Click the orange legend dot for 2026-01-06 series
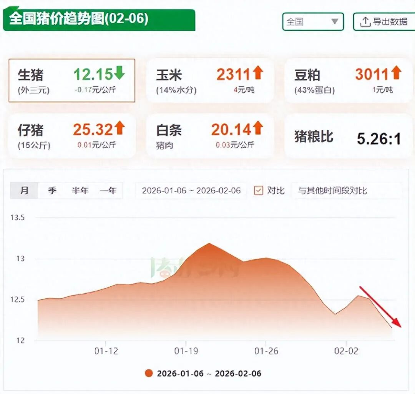The height and width of the screenshot is (394, 415). coord(149,373)
